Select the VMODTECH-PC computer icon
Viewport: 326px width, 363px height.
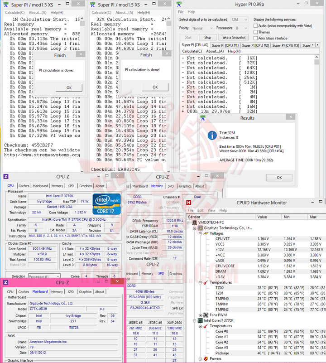coord(195,223)
